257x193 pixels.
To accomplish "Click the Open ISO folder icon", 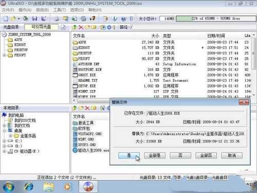I will coord(13,19).
